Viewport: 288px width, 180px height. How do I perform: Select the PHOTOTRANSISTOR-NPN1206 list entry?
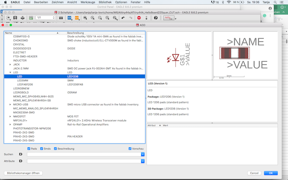tap(32, 129)
